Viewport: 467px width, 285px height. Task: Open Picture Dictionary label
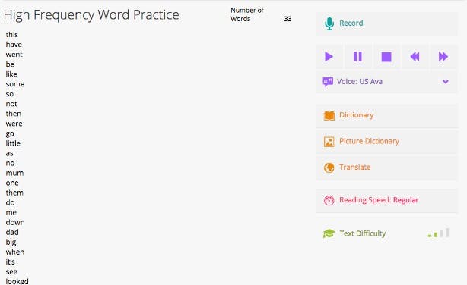click(x=370, y=141)
